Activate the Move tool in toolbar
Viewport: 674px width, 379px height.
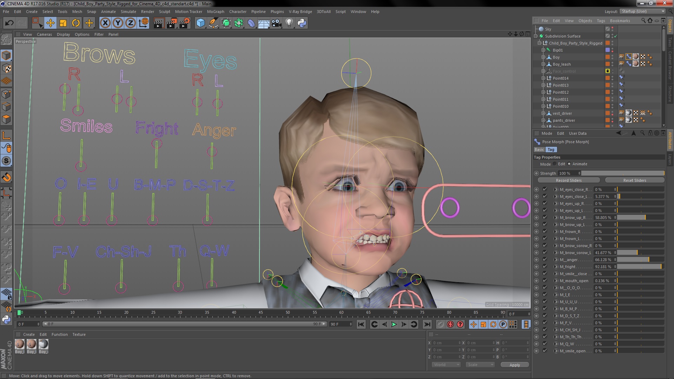coord(50,23)
